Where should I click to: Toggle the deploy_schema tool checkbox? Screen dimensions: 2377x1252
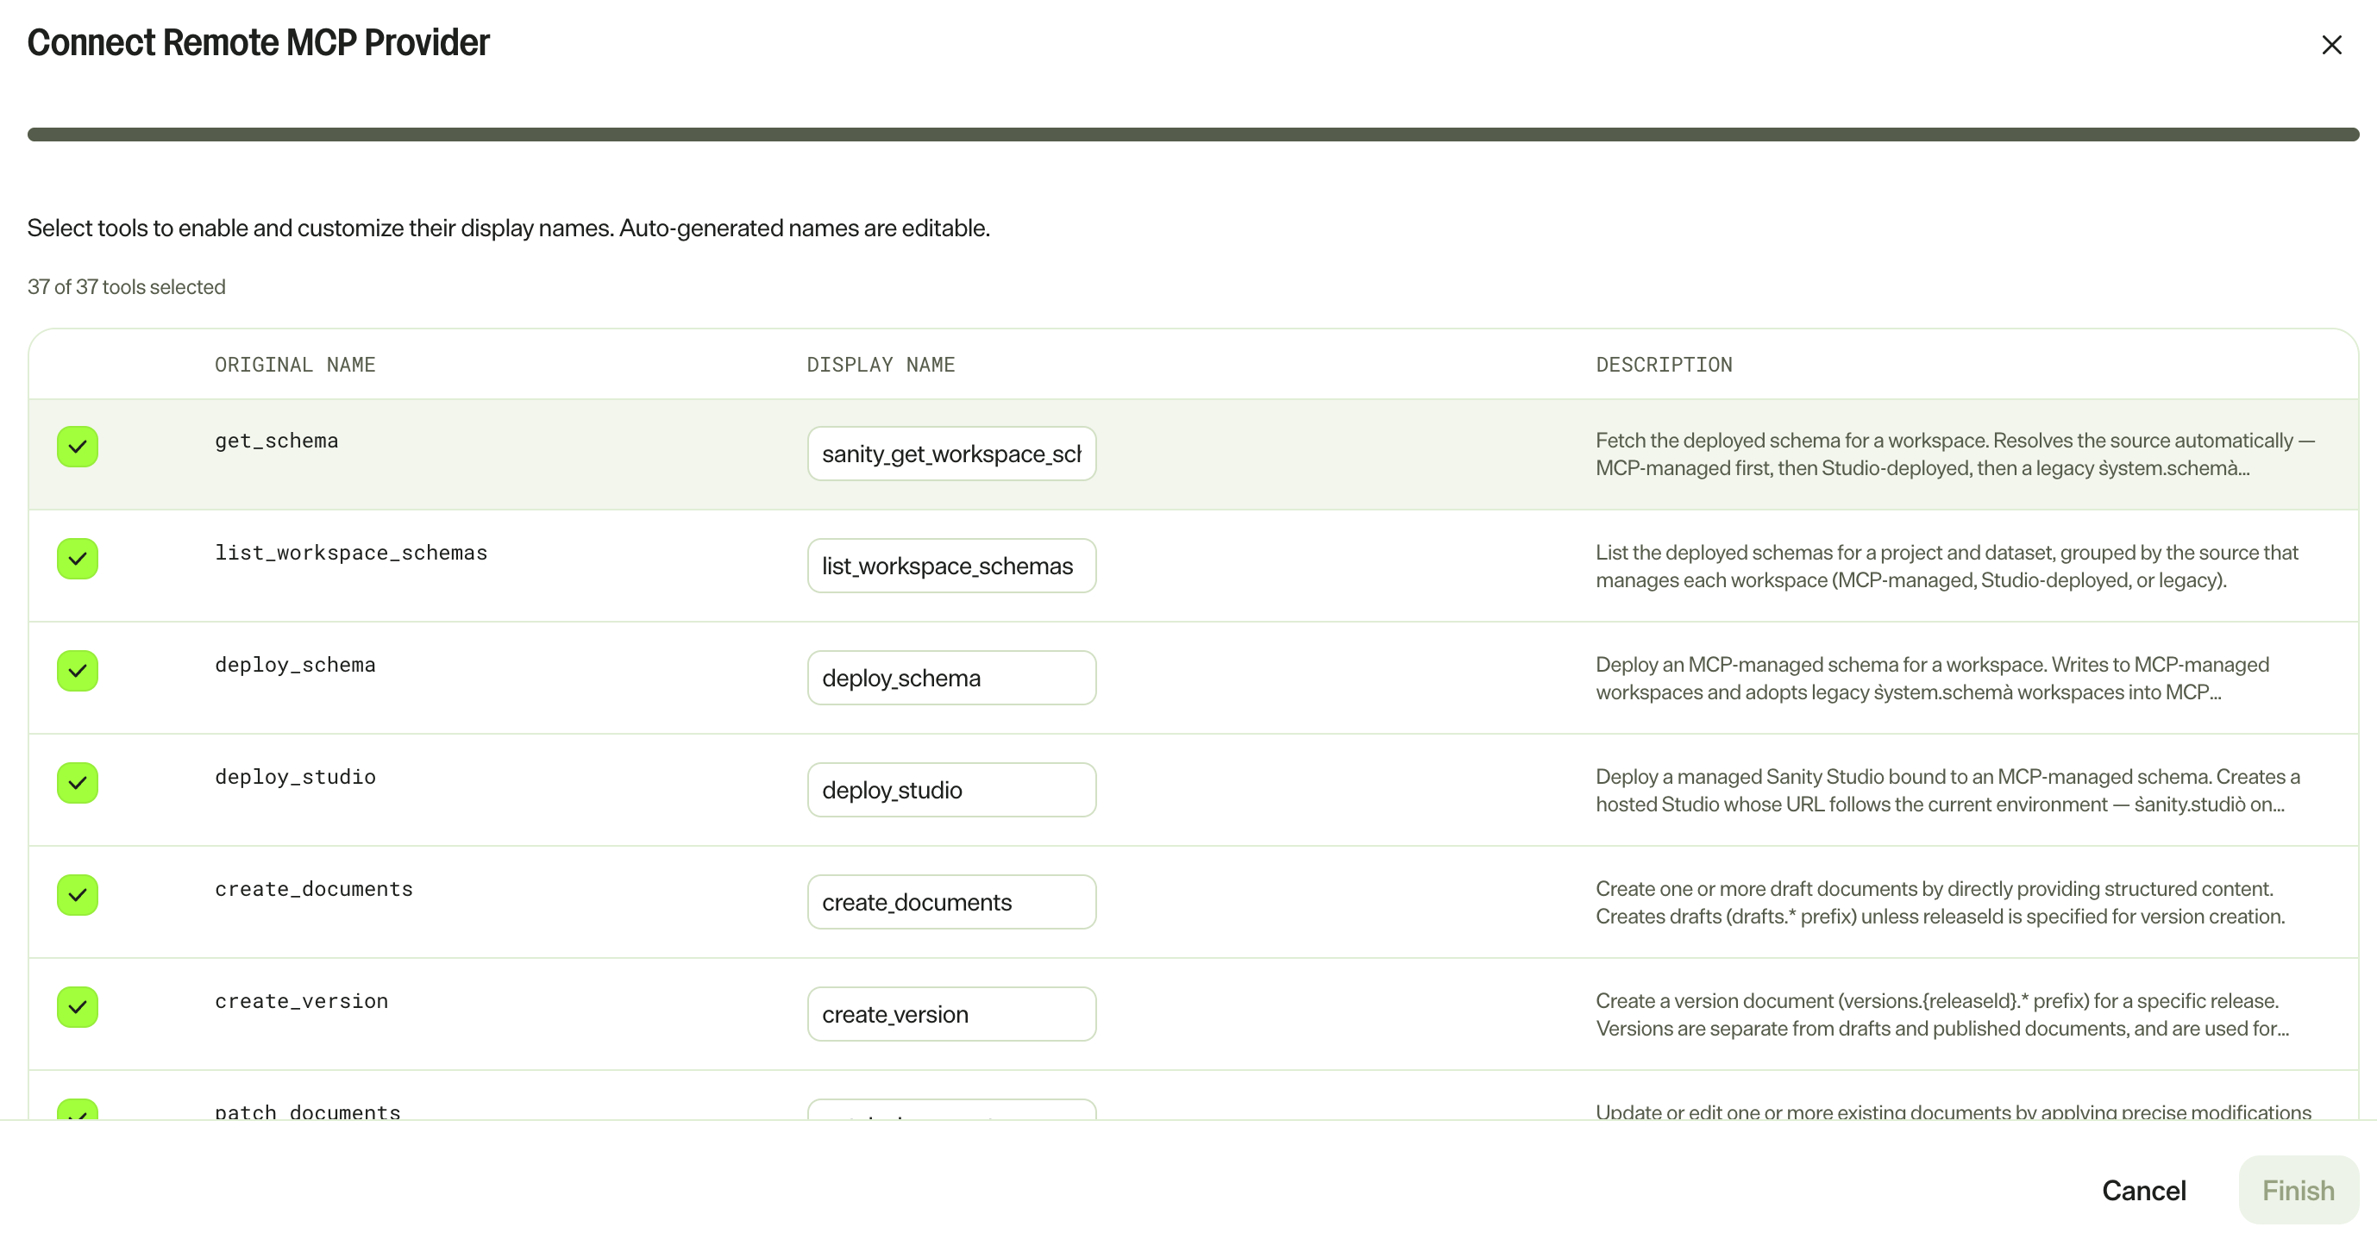(x=78, y=671)
